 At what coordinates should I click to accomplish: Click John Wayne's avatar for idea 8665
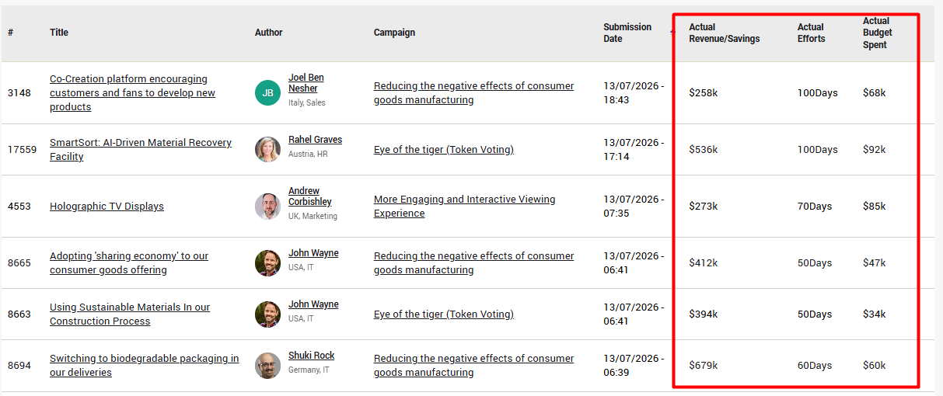pos(267,262)
